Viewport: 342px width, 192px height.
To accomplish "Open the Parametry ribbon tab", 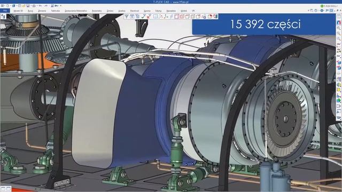I will click(97, 11).
